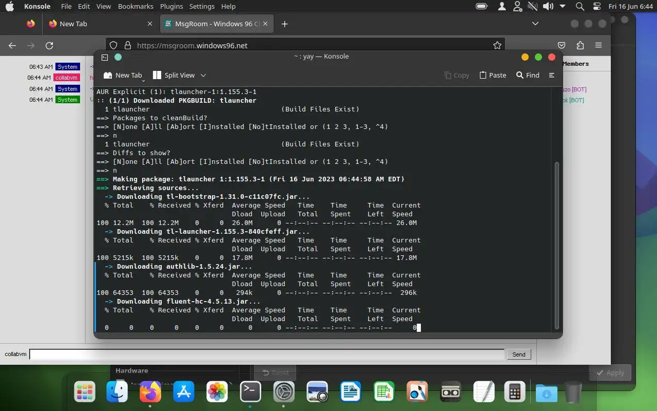Screen dimensions: 657x411
Task: Open the control center switches icon
Action: [596, 6]
